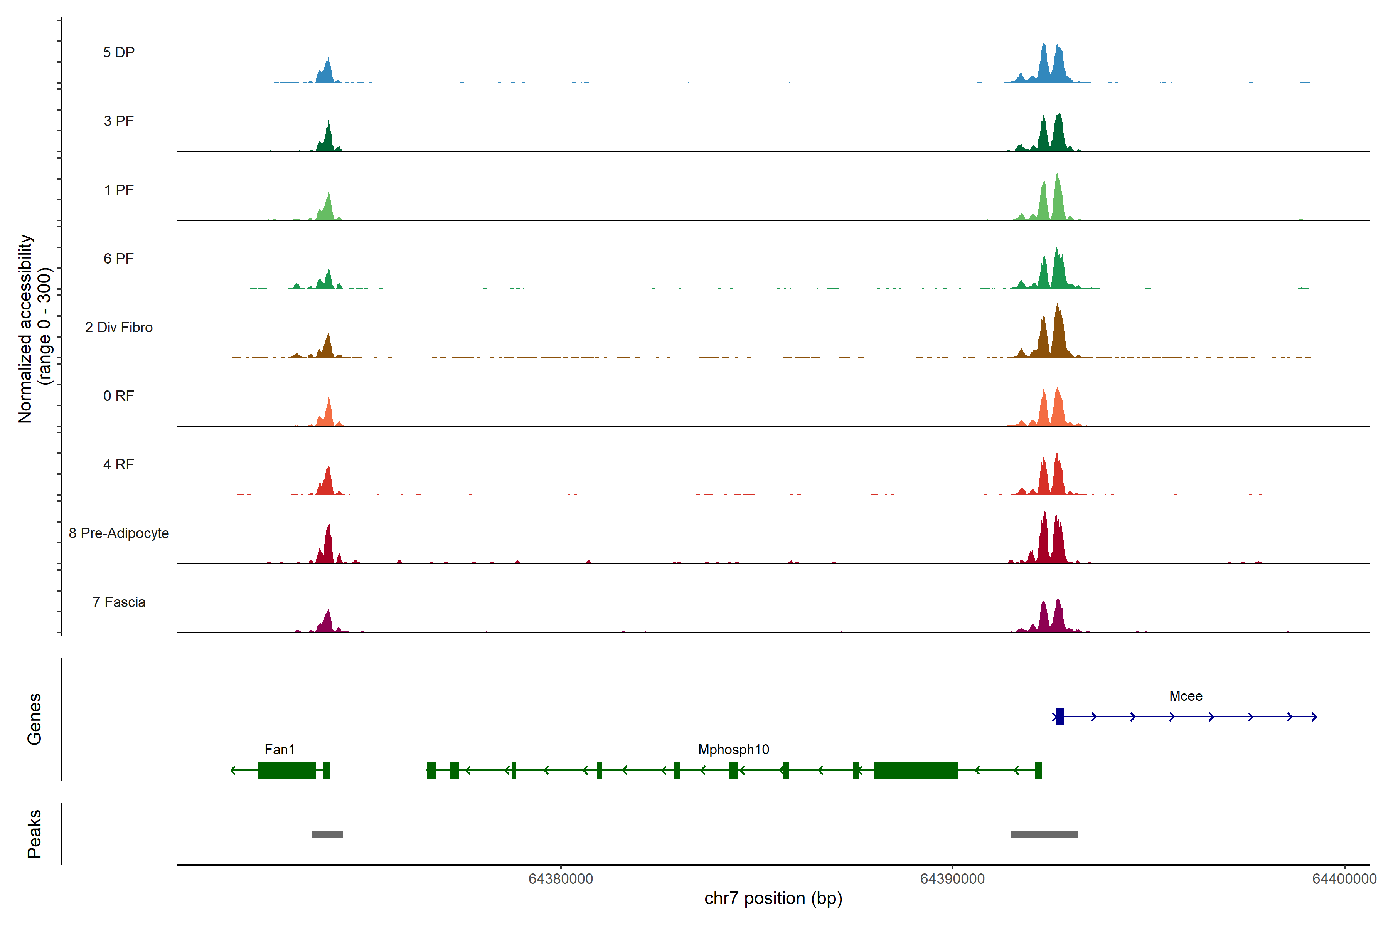This screenshot has width=1388, height=925.
Task: Click the 5 DP track label
Action: tap(119, 52)
